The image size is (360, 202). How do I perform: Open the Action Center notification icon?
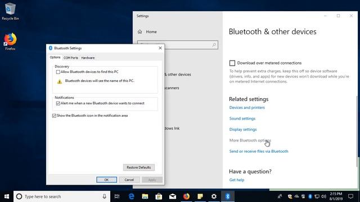point(350,196)
